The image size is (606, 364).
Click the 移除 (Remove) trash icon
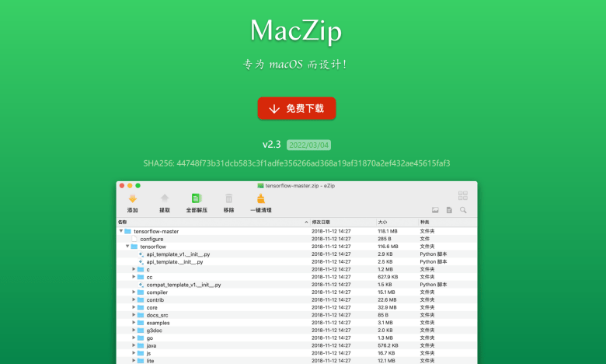228,198
